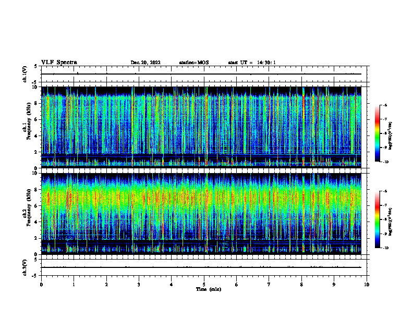Screen dimensions: 413x319
Task: Click ch.2 frequency tick label "4"
Action: [x=37, y=222]
